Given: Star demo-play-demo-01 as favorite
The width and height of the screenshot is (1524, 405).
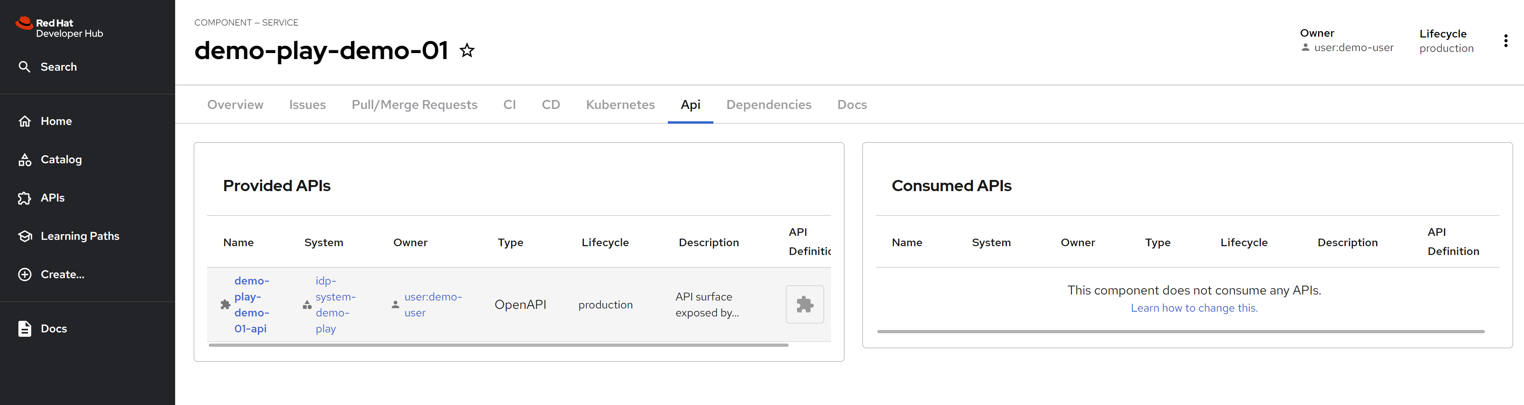Looking at the screenshot, I should (467, 51).
